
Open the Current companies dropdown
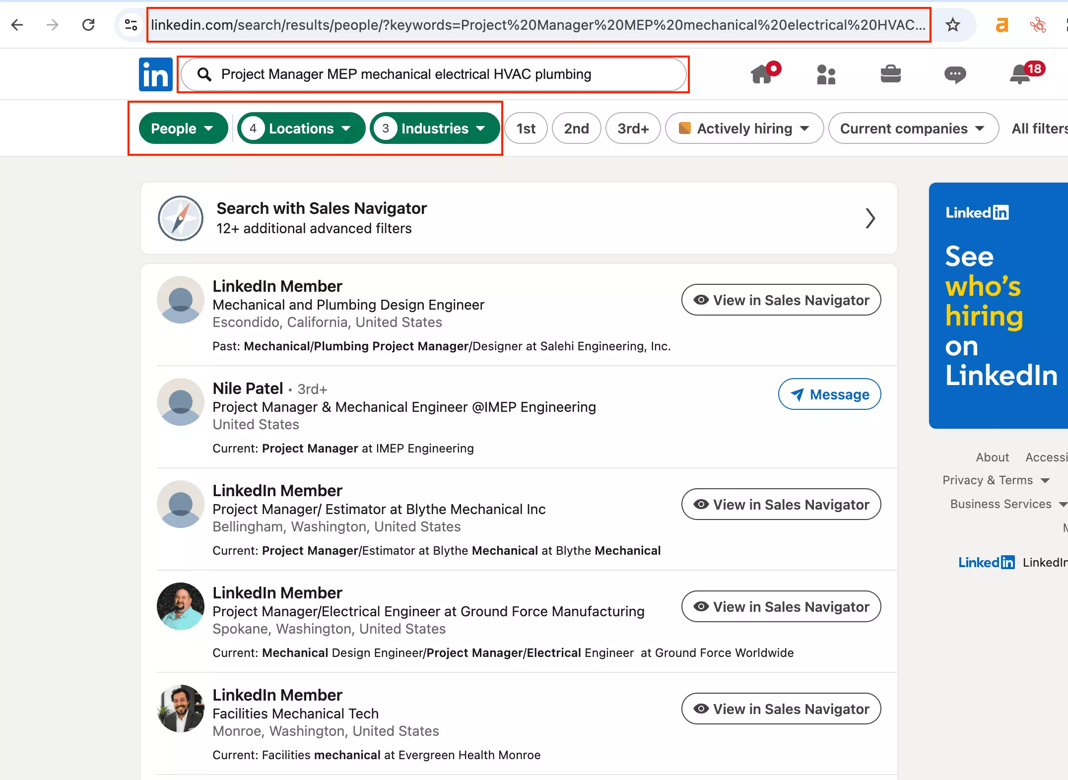[x=914, y=129]
